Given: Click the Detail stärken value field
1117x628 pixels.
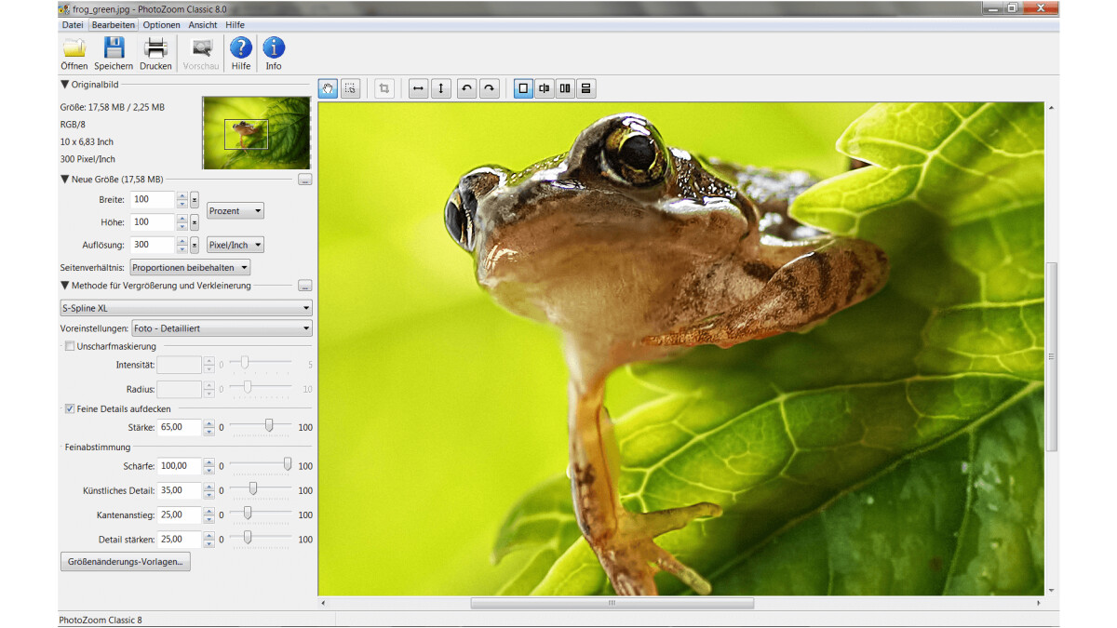Looking at the screenshot, I should [x=180, y=539].
